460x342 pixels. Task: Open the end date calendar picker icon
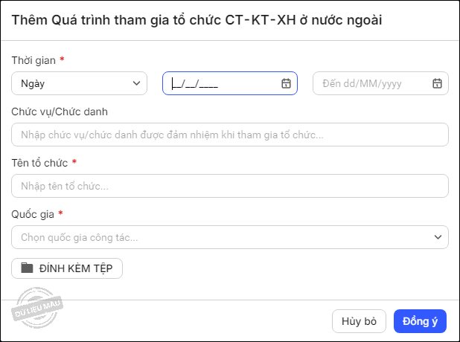(x=437, y=83)
